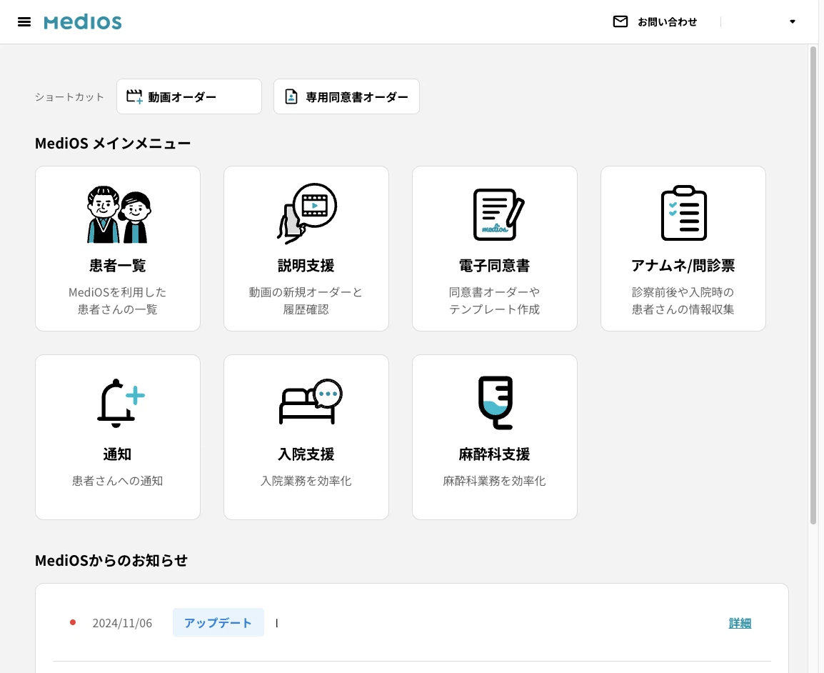The image size is (824, 673).
Task: Expand the user account dropdown arrow
Action: [x=793, y=21]
